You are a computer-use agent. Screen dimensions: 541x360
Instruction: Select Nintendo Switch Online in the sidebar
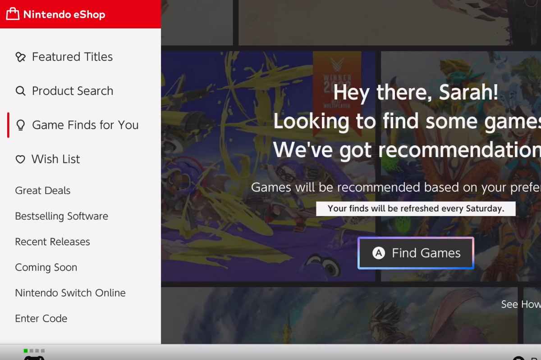click(70, 293)
